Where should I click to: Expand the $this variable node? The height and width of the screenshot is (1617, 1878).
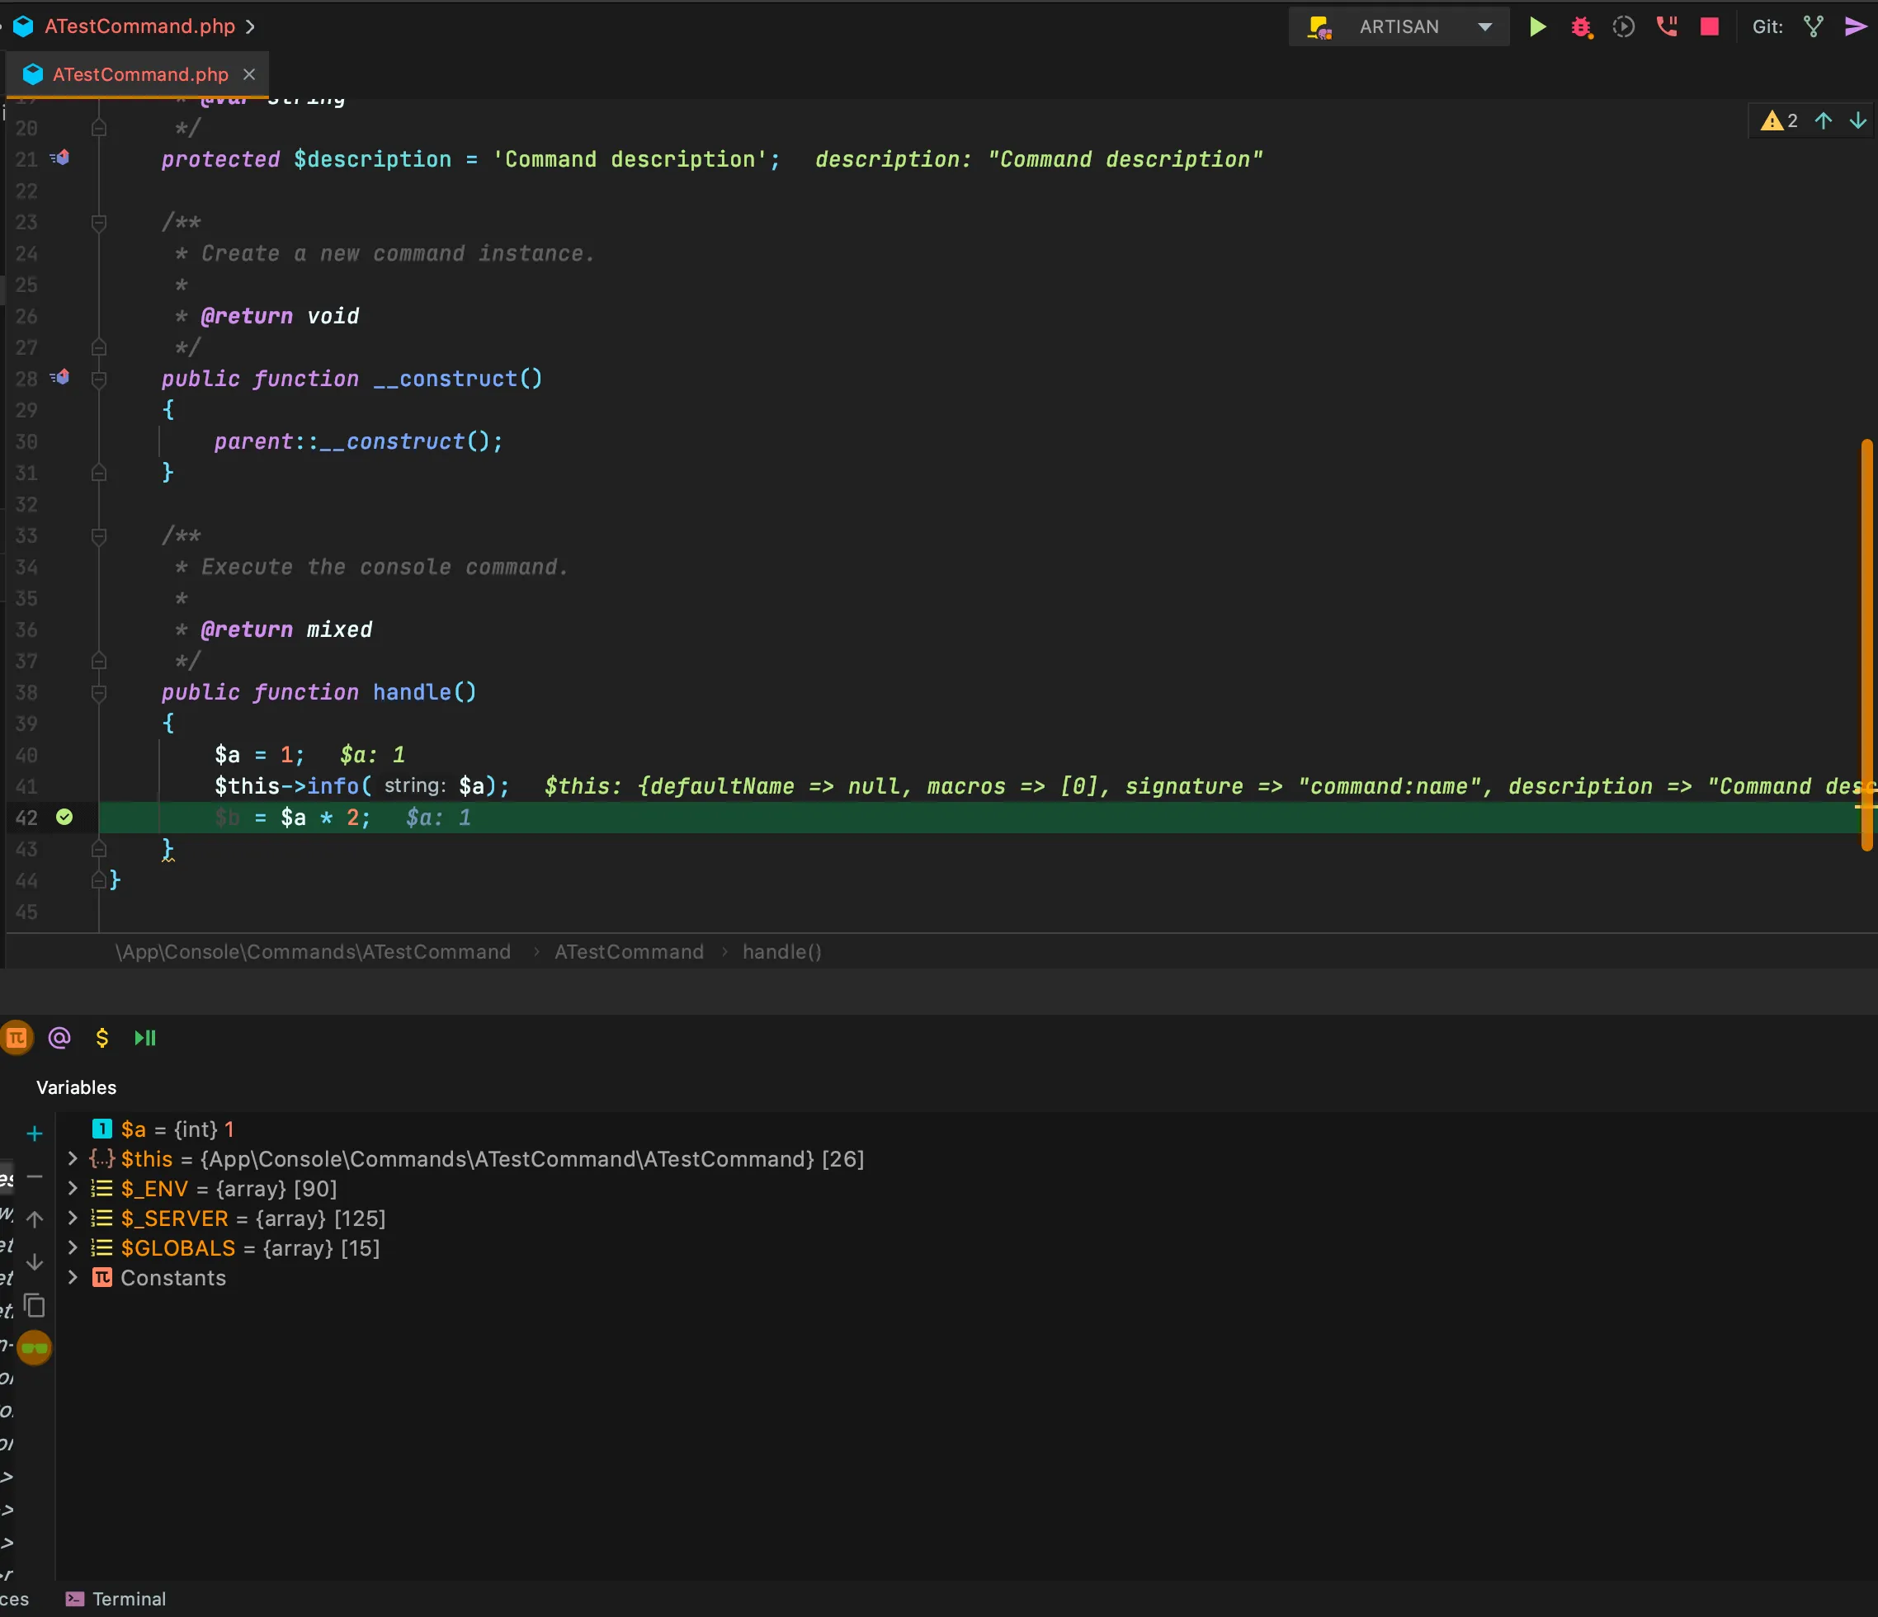(x=73, y=1158)
